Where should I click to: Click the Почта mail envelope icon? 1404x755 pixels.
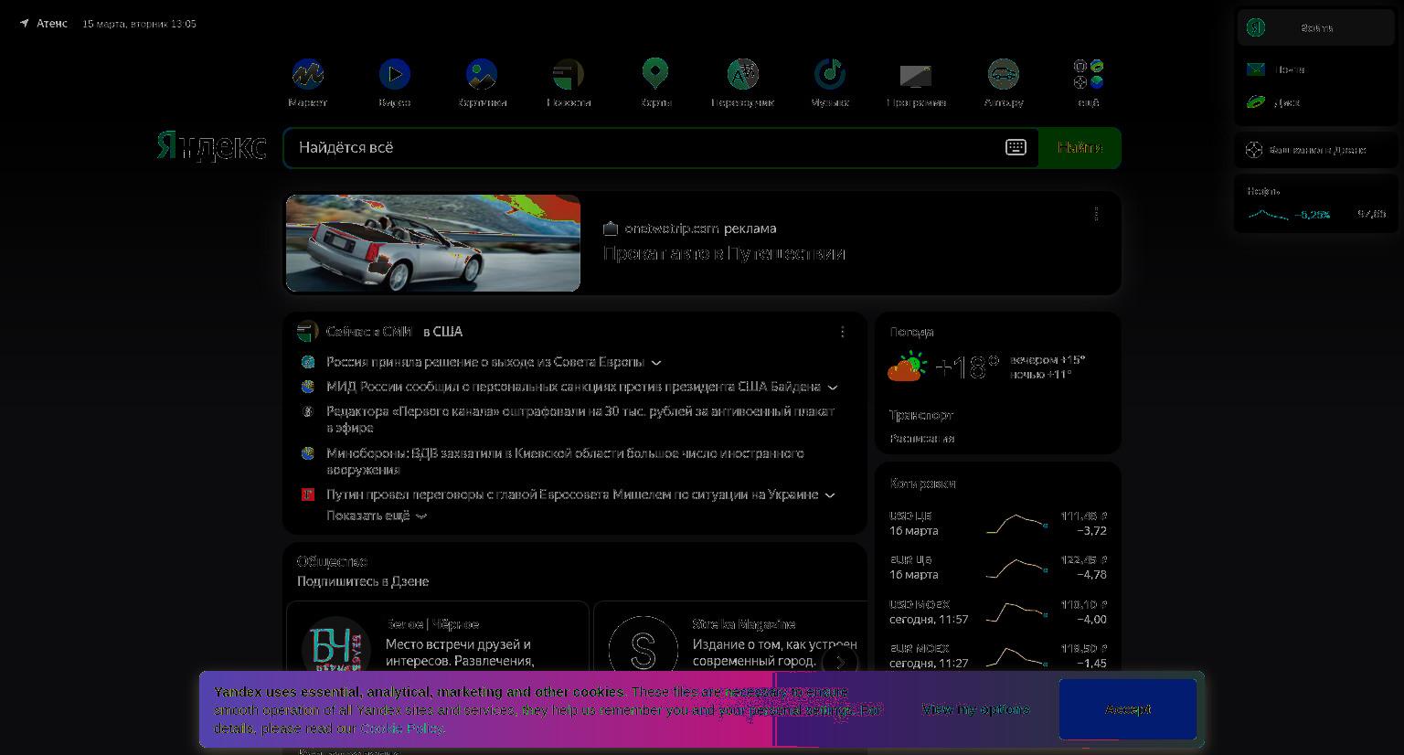(1256, 69)
